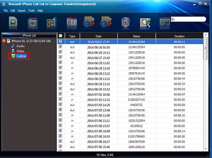Open the search box dropdown arrow
The height and width of the screenshot is (158, 212).
[x=173, y=19]
